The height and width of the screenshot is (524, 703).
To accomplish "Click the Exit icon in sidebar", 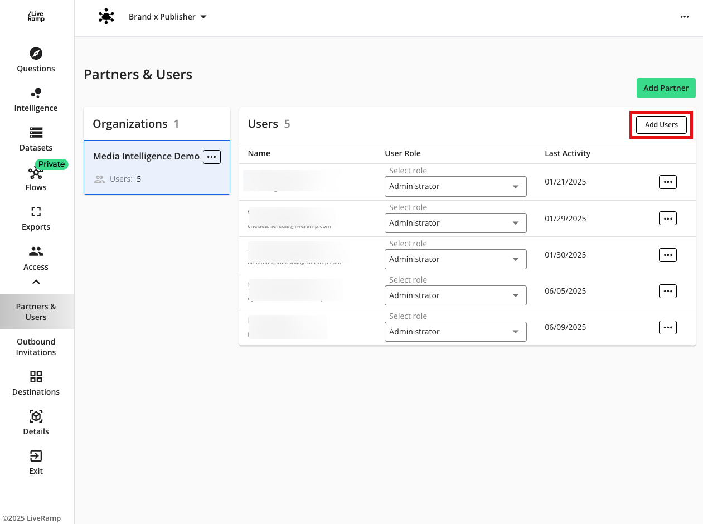I will pyautogui.click(x=36, y=456).
